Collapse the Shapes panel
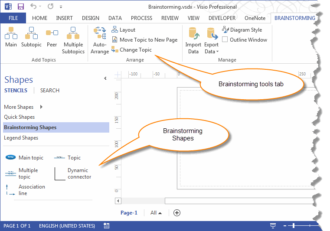Viewport: 330px width, 231px height. point(105,78)
